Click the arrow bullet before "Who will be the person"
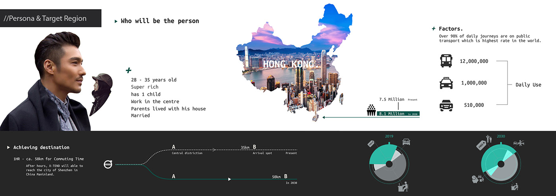 116,21
